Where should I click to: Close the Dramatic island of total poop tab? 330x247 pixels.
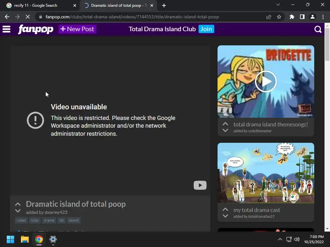coord(152,5)
